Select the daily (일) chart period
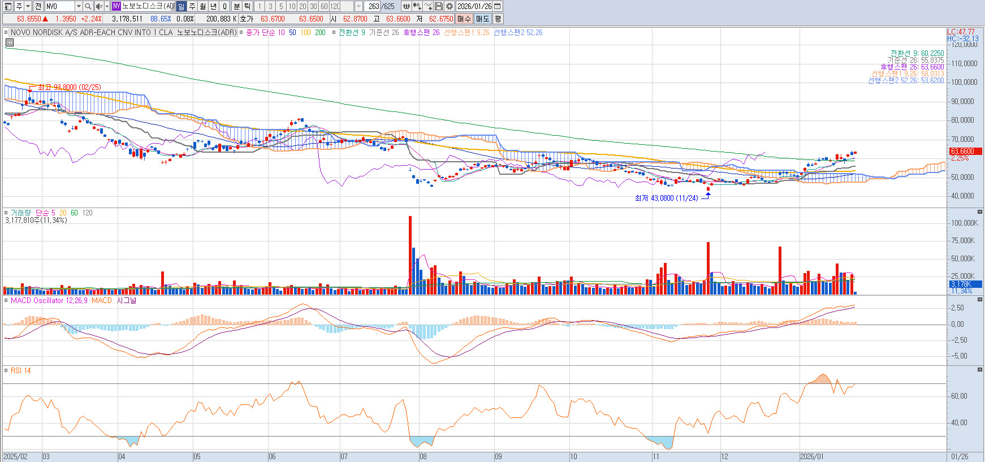985x462 pixels. 181,6
